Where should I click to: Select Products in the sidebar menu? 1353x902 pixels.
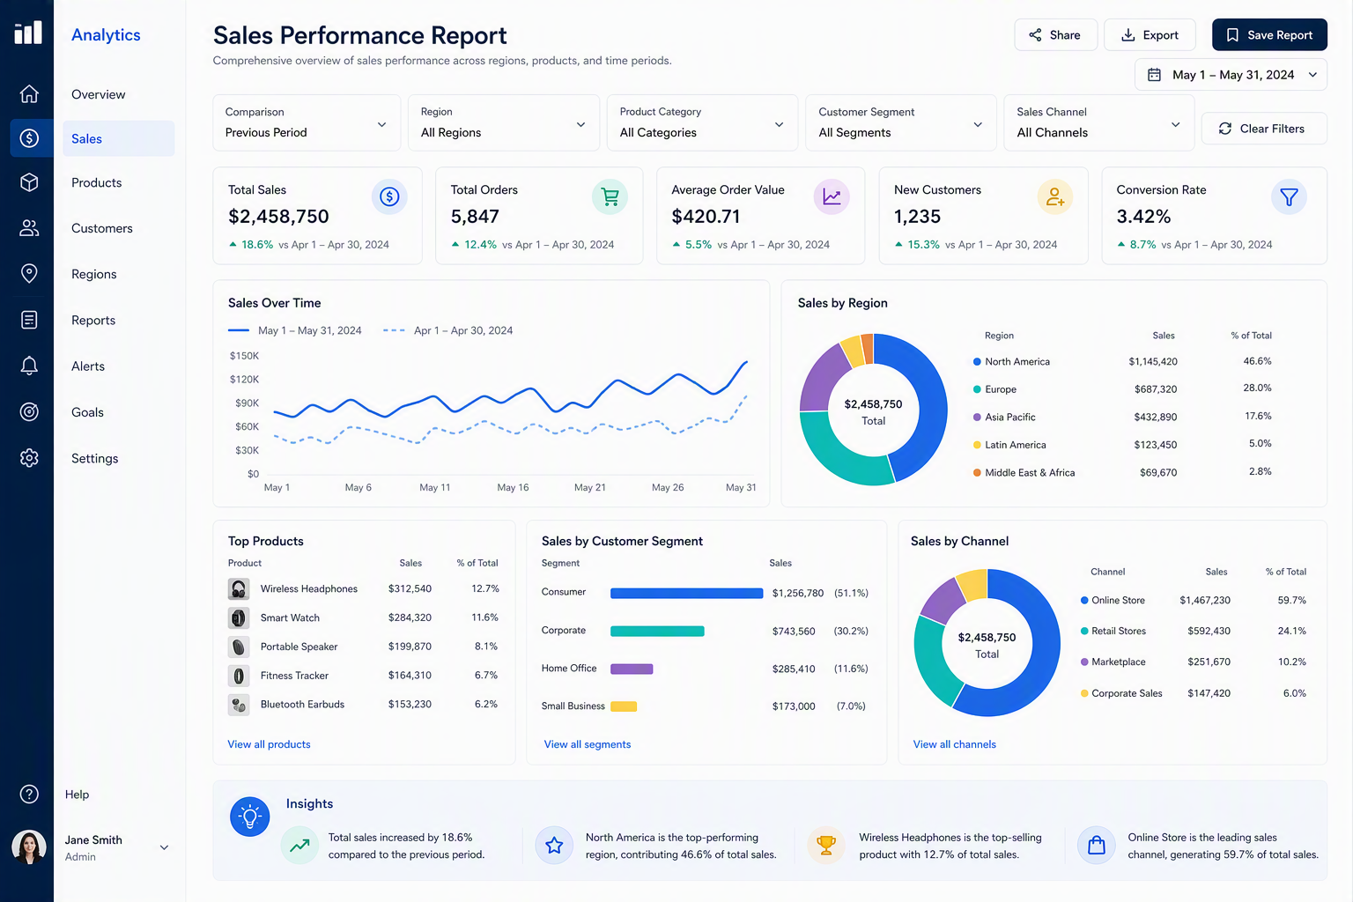(x=97, y=182)
